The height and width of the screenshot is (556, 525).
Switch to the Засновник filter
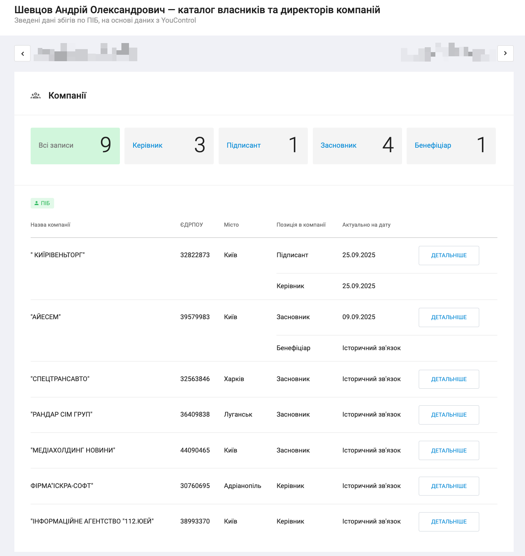point(357,146)
